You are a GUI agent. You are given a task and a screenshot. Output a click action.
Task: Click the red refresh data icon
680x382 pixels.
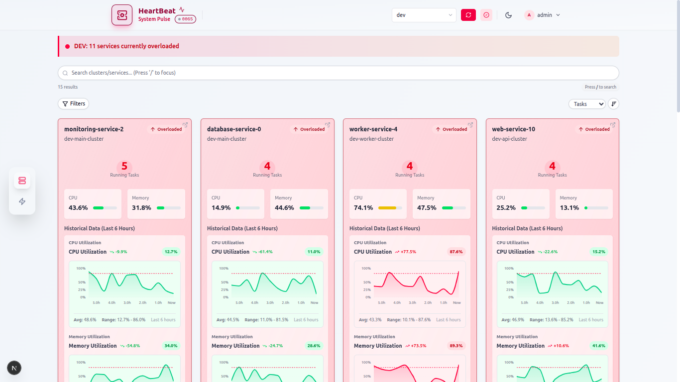[468, 15]
